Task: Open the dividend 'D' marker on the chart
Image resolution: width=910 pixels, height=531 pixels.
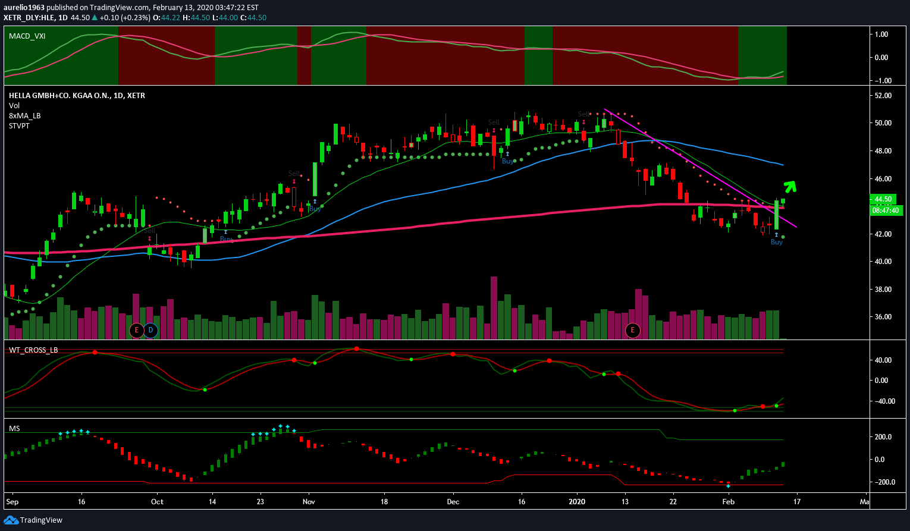Action: [150, 330]
